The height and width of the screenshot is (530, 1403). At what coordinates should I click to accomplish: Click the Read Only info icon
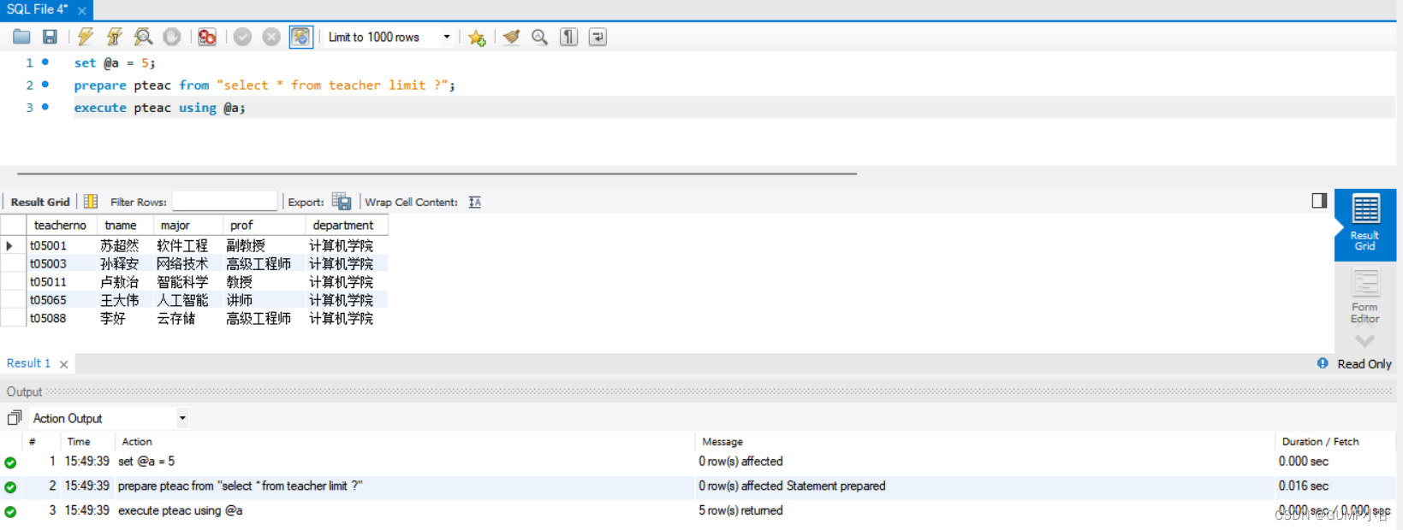coord(1323,363)
